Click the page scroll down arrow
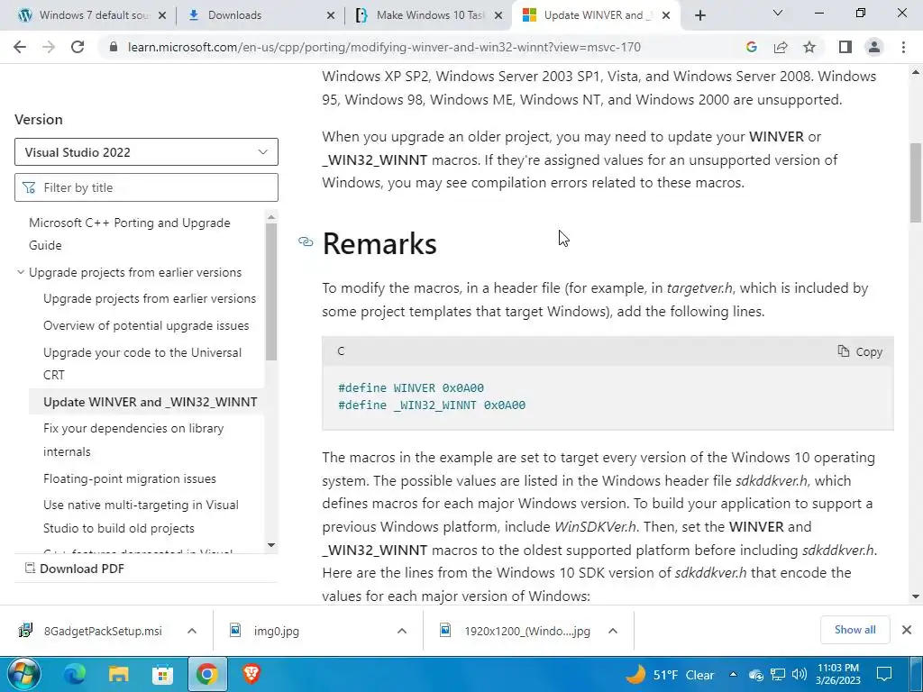This screenshot has height=692, width=923. pos(916,596)
